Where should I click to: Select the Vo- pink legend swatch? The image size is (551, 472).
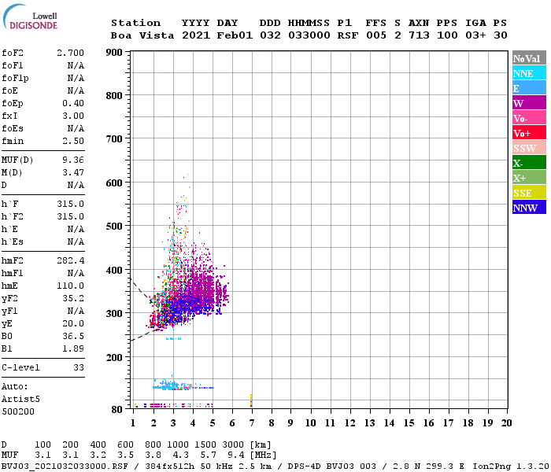click(529, 118)
